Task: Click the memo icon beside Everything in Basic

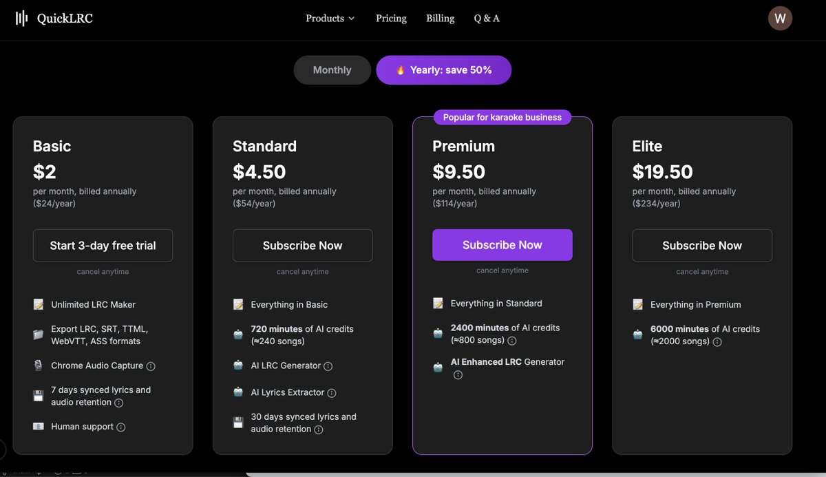Action: [x=238, y=304]
